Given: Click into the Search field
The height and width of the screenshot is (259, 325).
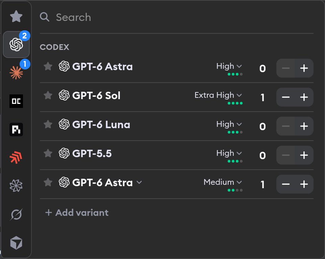Looking at the screenshot, I should (177, 17).
